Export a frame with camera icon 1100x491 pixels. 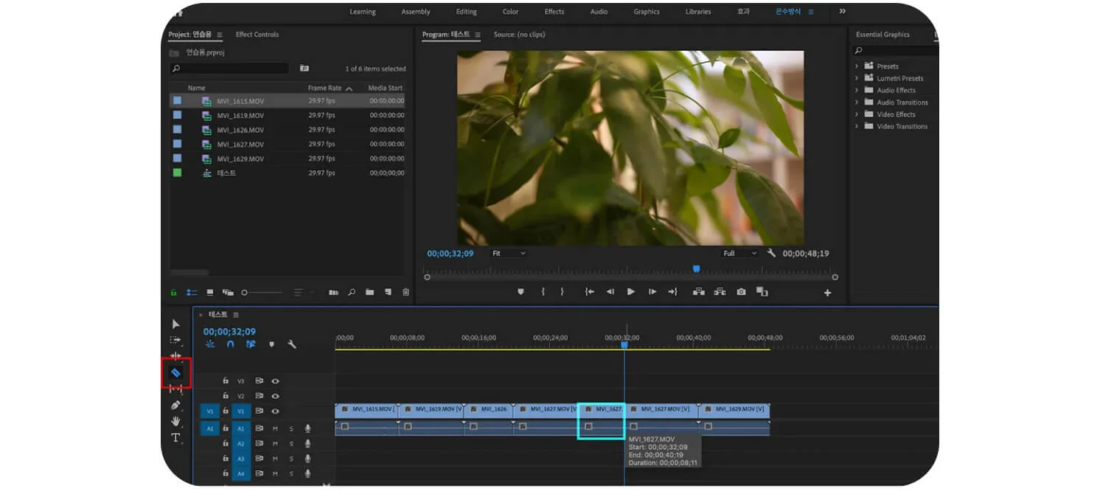[x=741, y=292]
